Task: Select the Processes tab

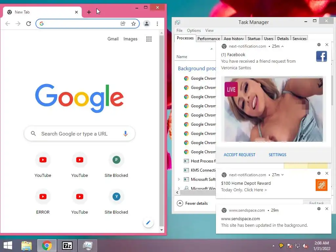Action: (185, 38)
